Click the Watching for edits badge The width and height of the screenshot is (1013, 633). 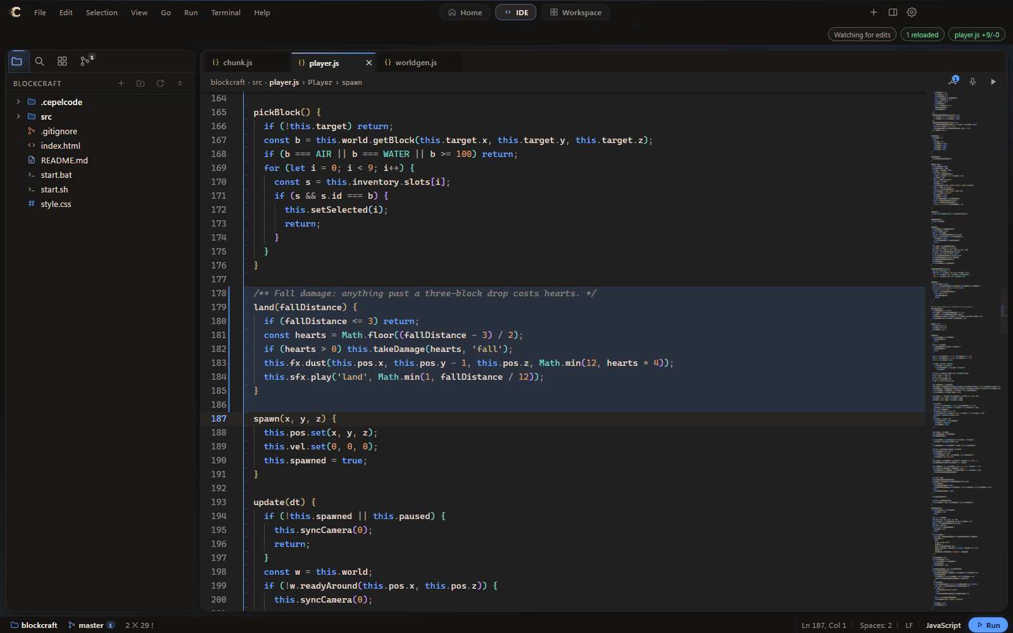pyautogui.click(x=862, y=35)
